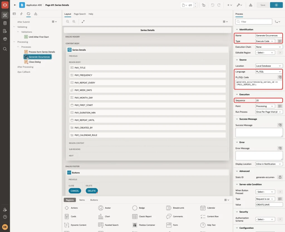Open Error Message editor popup icon
This screenshot has width=285, height=232.
[280, 148]
